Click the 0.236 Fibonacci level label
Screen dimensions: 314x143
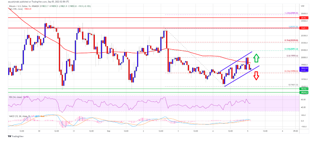tap(292, 71)
